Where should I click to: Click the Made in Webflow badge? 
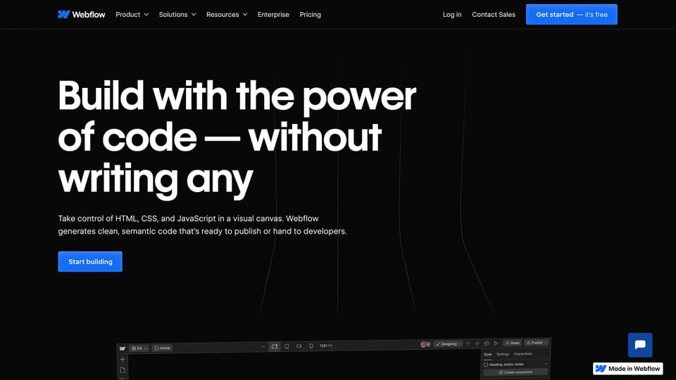coord(627,368)
